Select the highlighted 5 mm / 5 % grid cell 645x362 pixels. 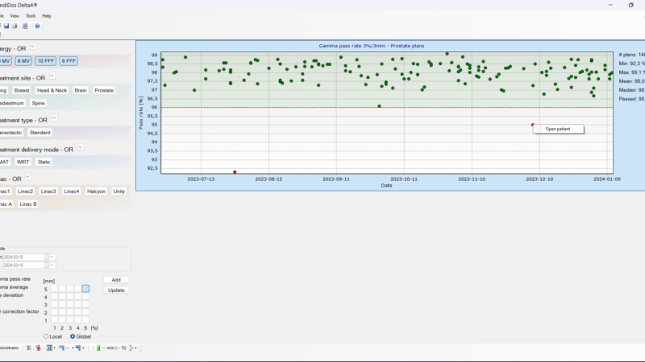point(85,289)
